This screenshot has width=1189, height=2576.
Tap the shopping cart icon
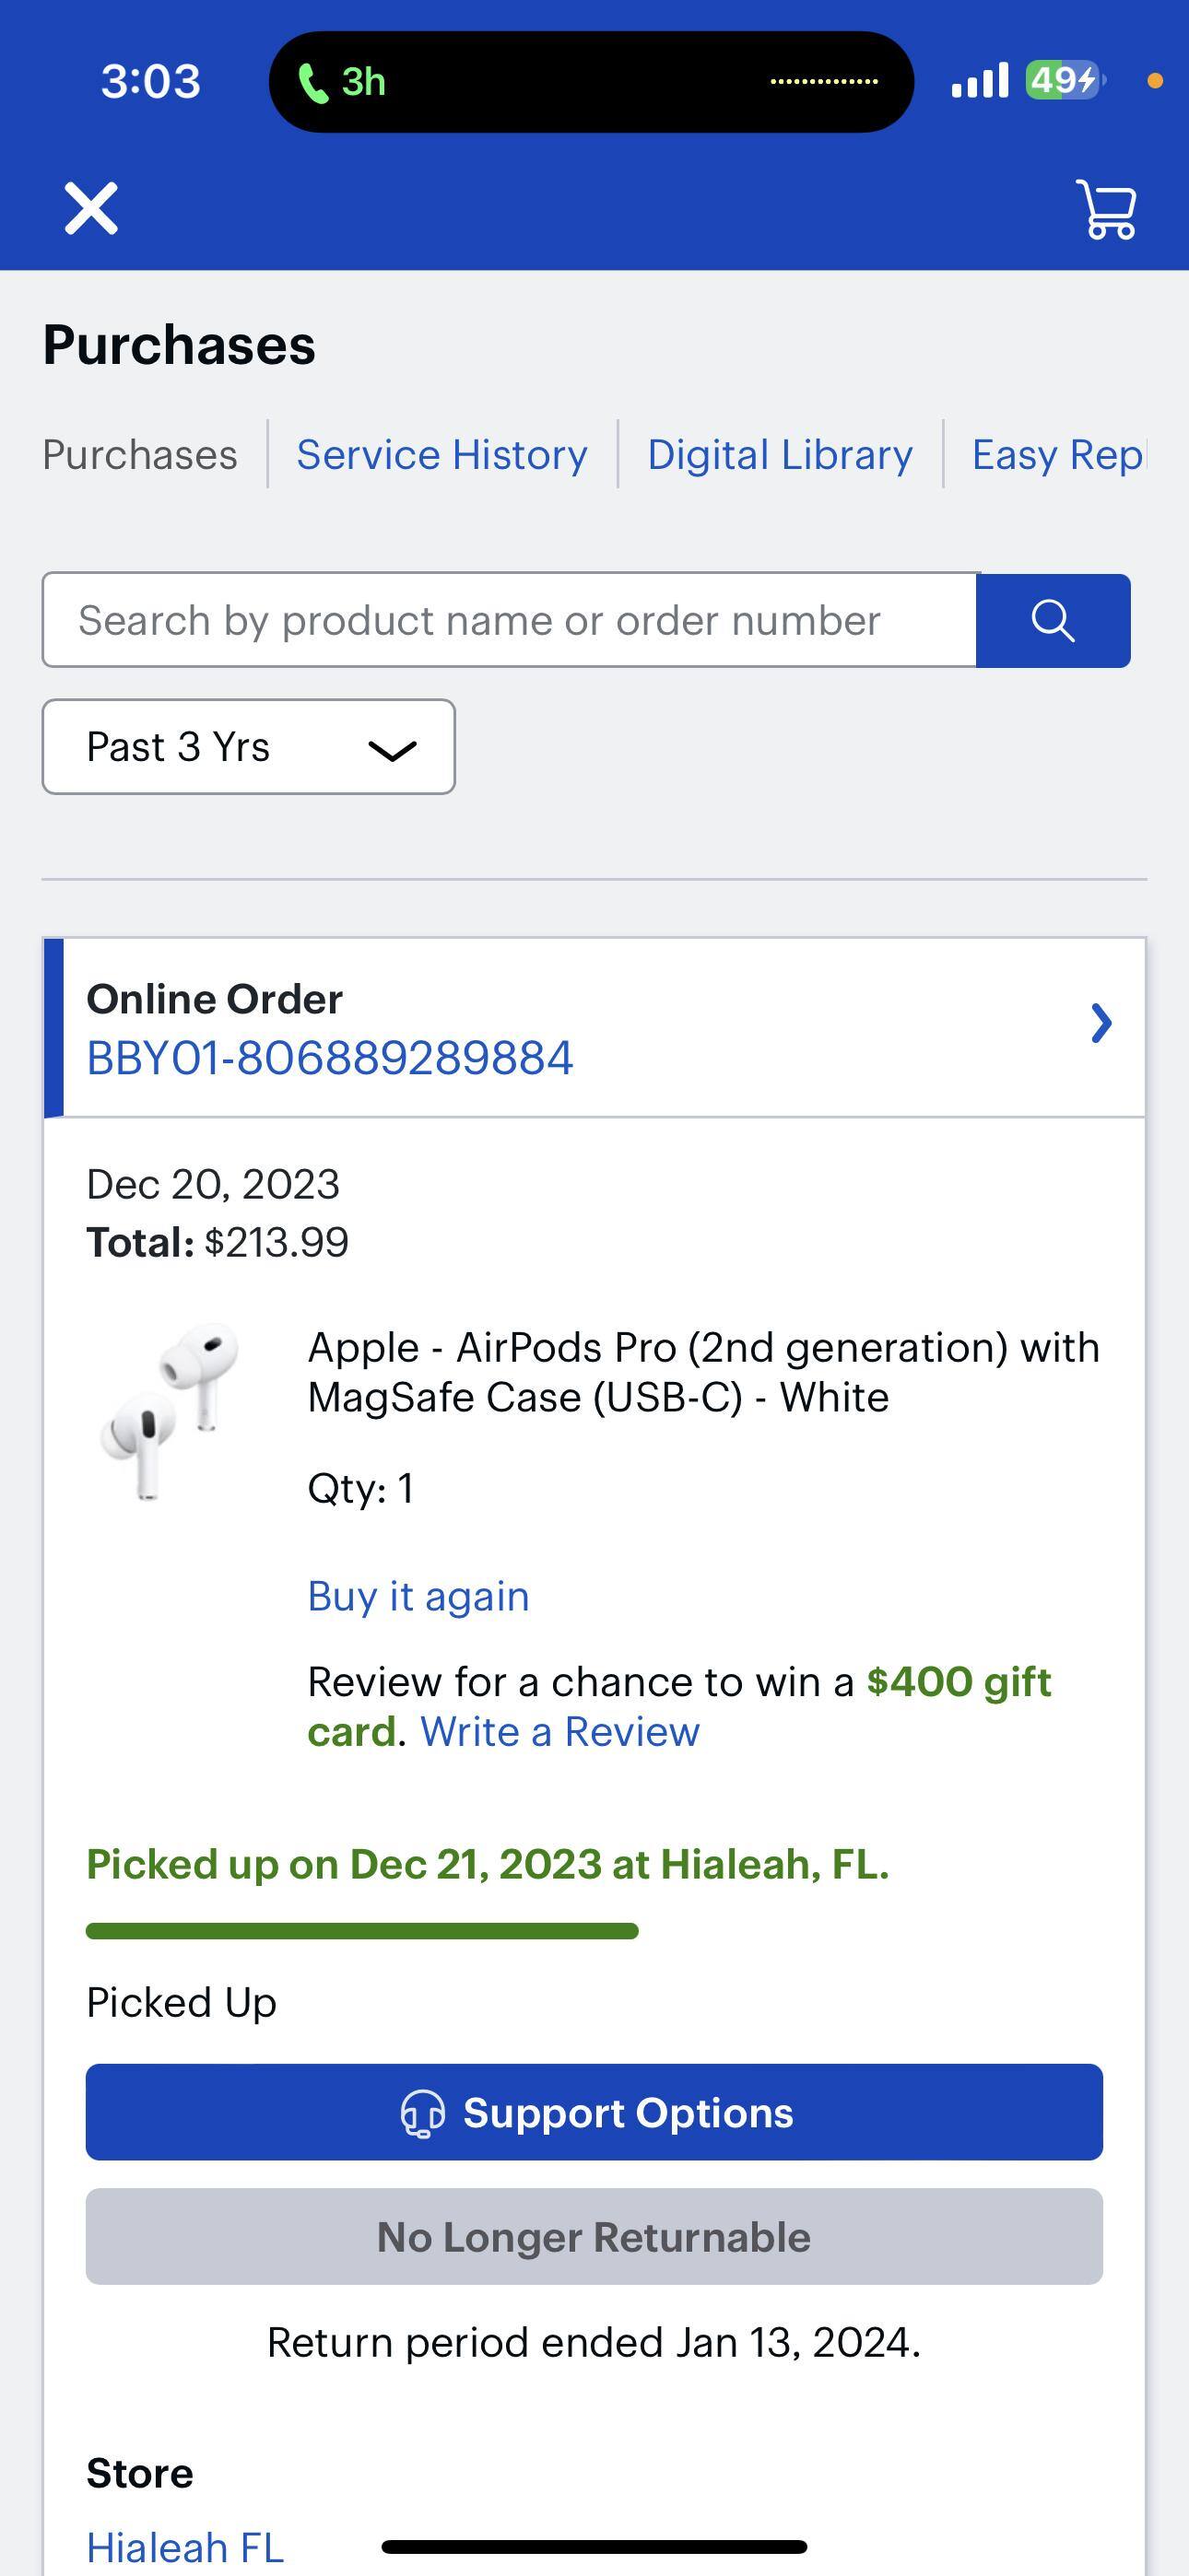1106,209
